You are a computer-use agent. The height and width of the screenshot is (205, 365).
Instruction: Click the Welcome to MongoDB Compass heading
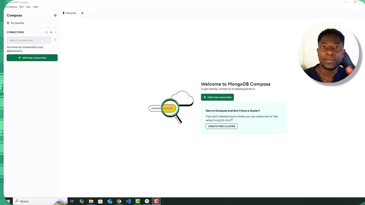236,84
